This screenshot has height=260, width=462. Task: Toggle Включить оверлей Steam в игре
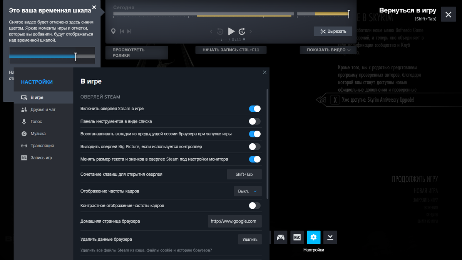tap(254, 109)
